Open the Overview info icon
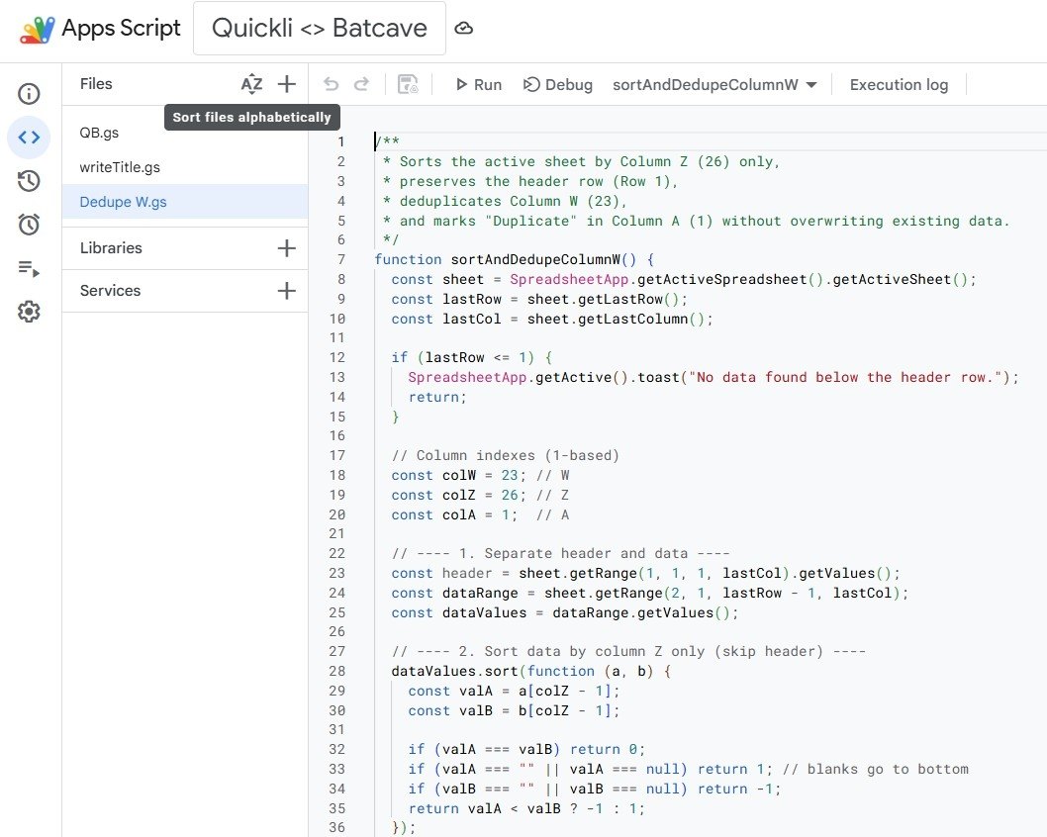This screenshot has width=1047, height=837. click(29, 93)
